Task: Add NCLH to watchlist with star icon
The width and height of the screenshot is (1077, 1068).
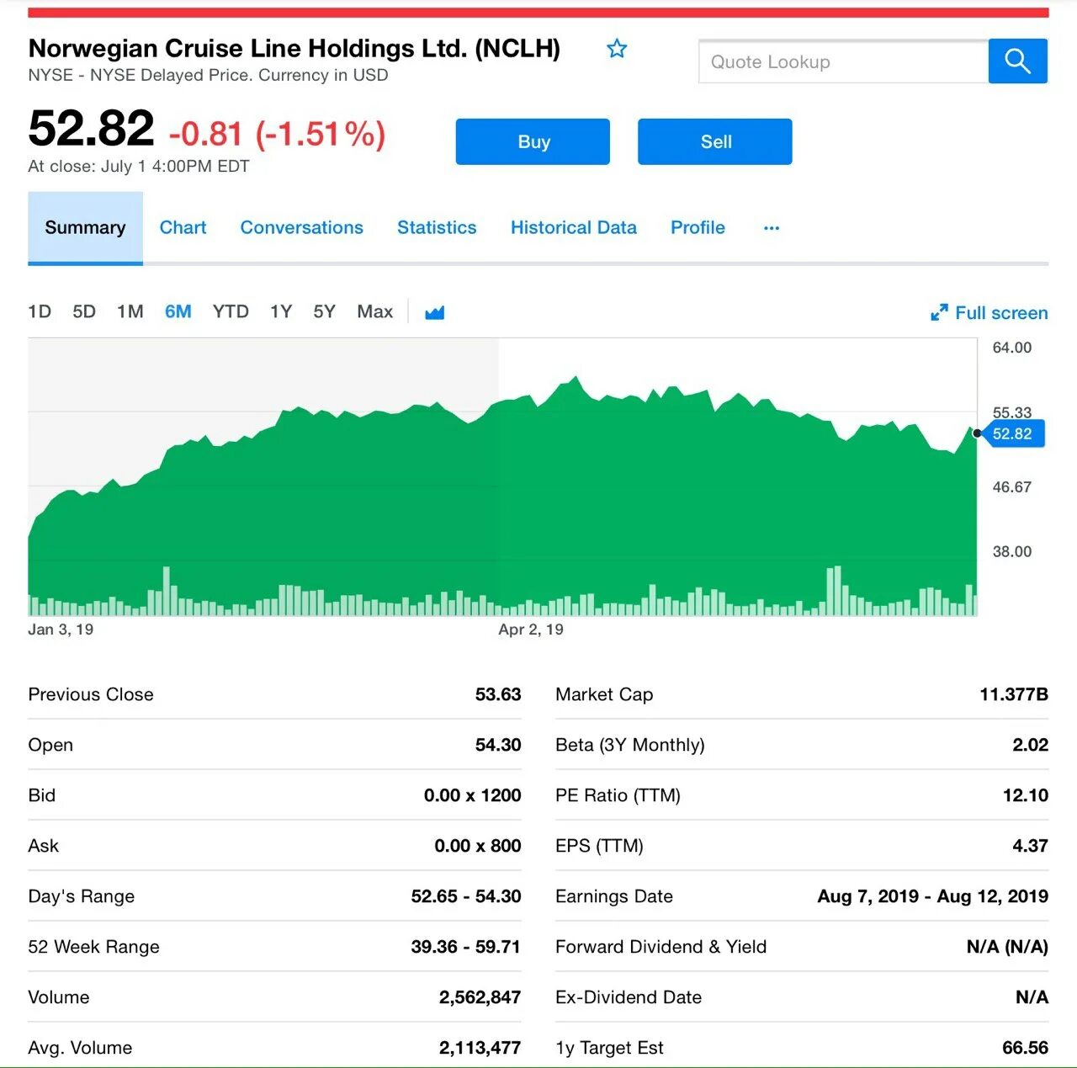Action: [x=617, y=49]
